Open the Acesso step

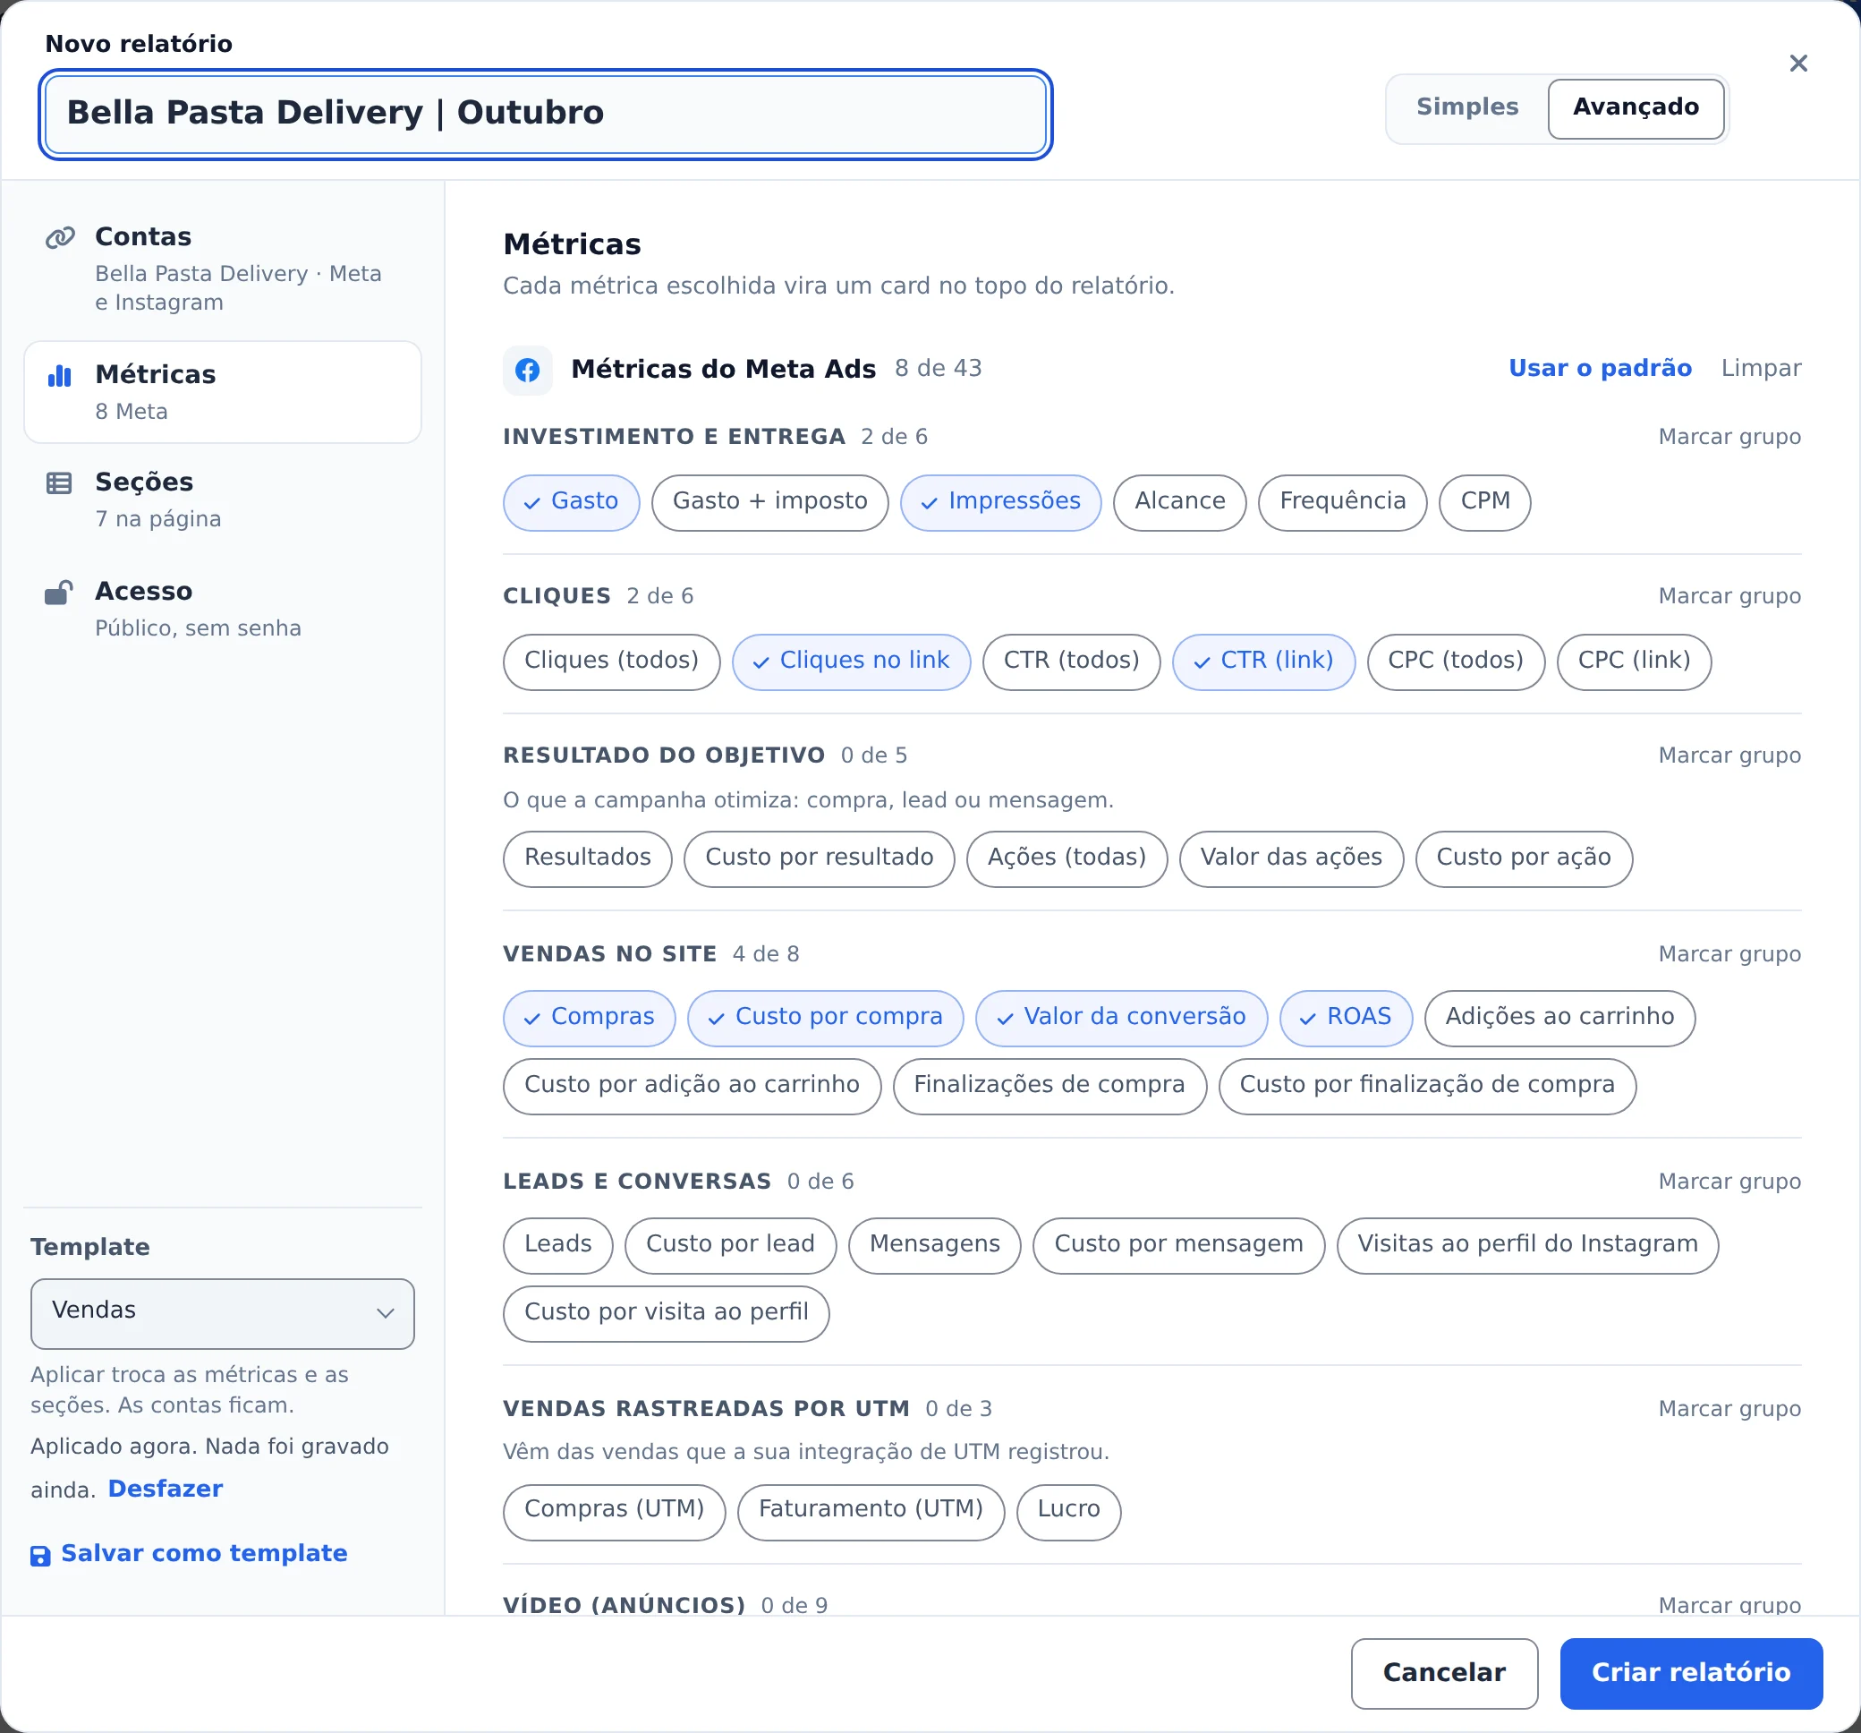(223, 609)
